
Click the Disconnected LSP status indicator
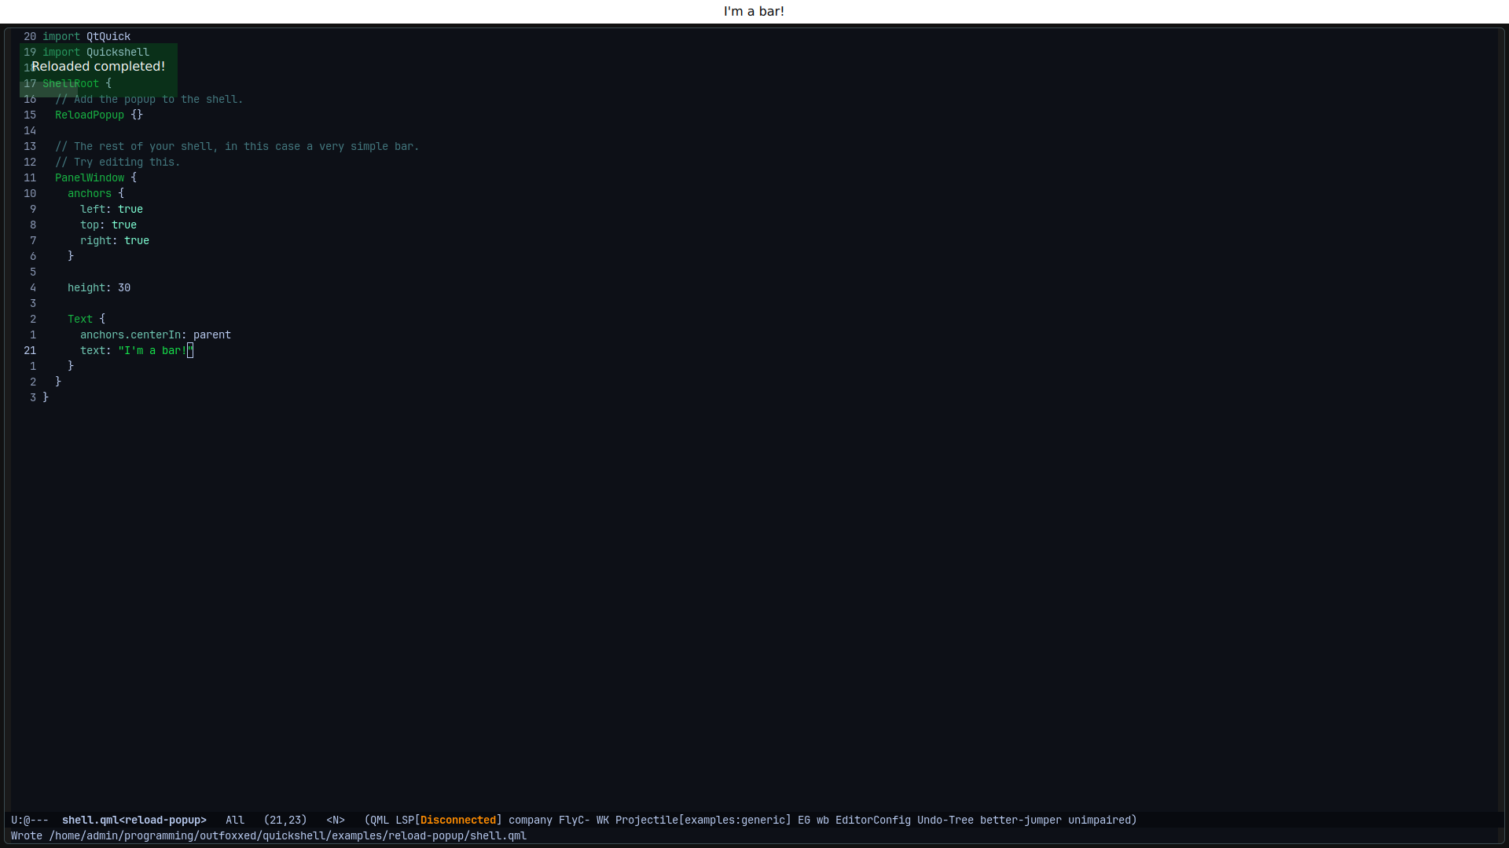(x=457, y=820)
